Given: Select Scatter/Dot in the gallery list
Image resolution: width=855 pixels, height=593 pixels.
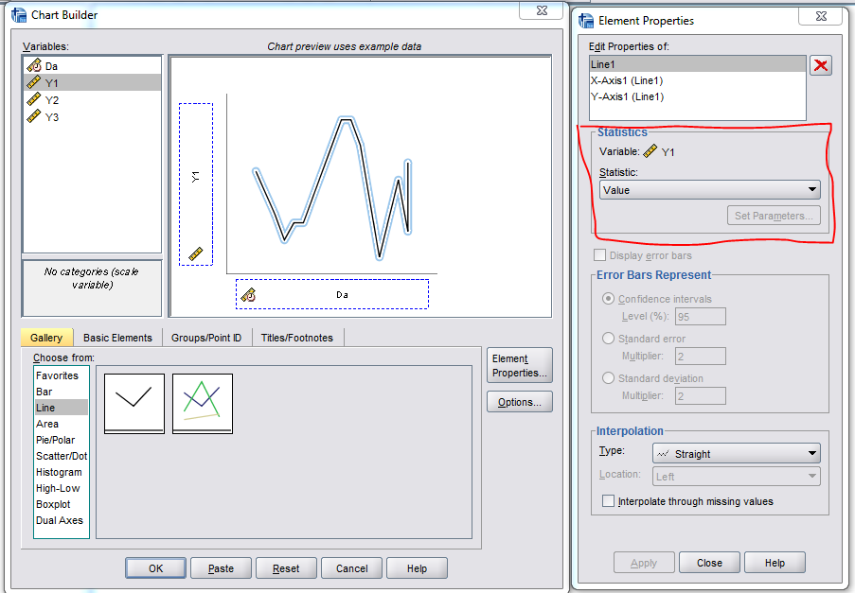Looking at the screenshot, I should point(61,456).
